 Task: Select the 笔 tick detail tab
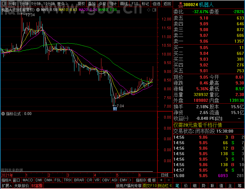click(177, 186)
